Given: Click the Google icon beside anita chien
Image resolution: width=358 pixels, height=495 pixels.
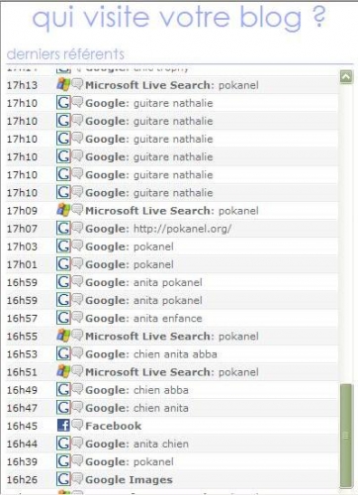Looking at the screenshot, I should tap(63, 444).
